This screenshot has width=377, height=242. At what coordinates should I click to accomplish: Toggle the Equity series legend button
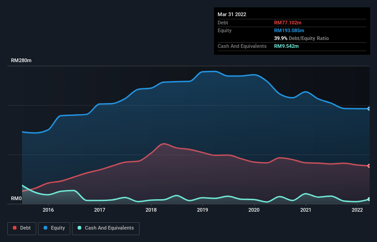54,228
